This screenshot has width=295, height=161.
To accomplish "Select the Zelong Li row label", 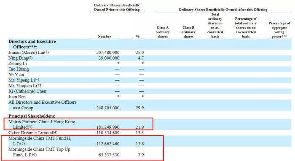I will tap(18, 63).
